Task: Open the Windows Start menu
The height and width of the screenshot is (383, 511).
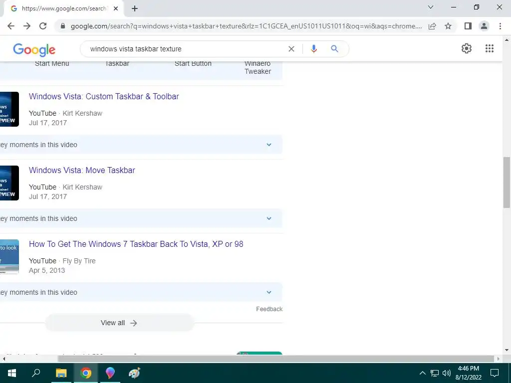Action: 12,373
